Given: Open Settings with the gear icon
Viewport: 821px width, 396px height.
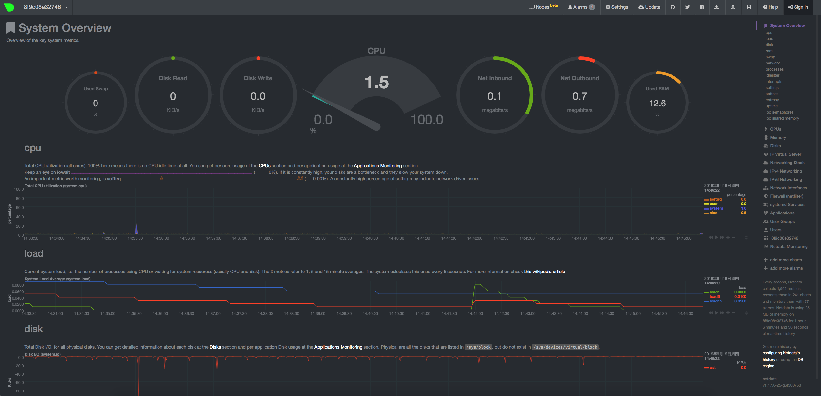Looking at the screenshot, I should (x=617, y=7).
